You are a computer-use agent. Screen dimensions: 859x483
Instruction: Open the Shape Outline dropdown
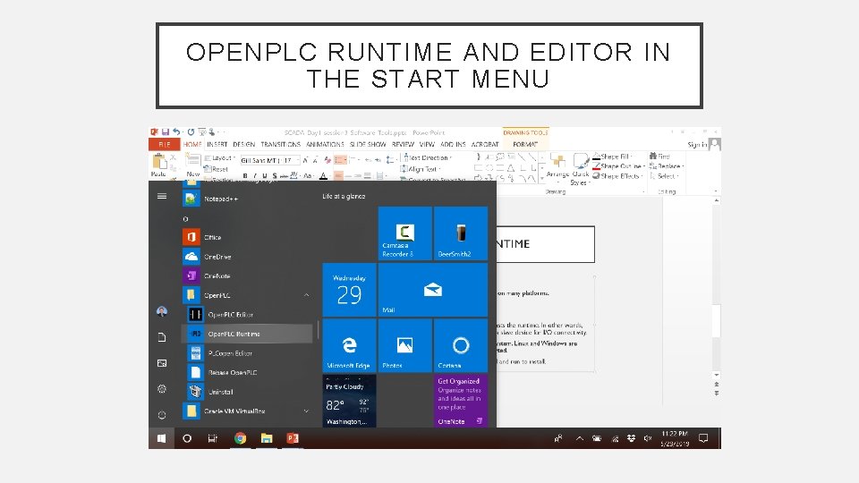619,166
